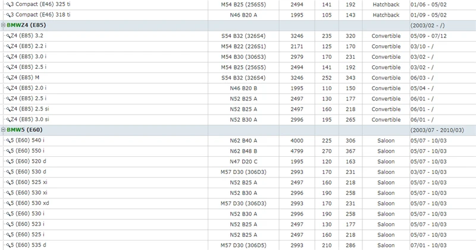Click horsepower value 343

point(350,78)
